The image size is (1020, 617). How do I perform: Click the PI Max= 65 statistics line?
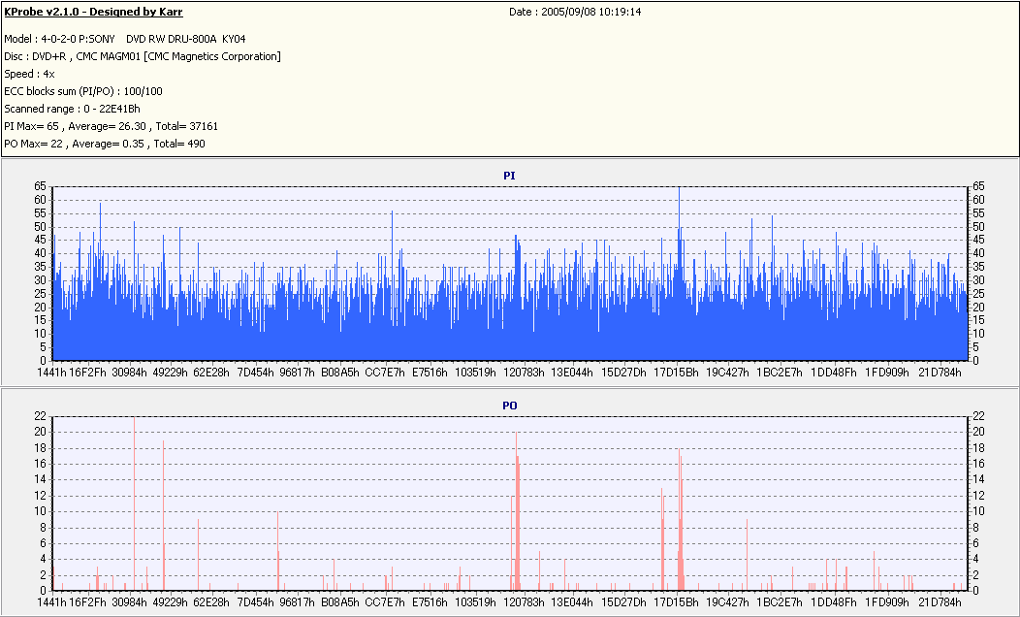pos(112,126)
